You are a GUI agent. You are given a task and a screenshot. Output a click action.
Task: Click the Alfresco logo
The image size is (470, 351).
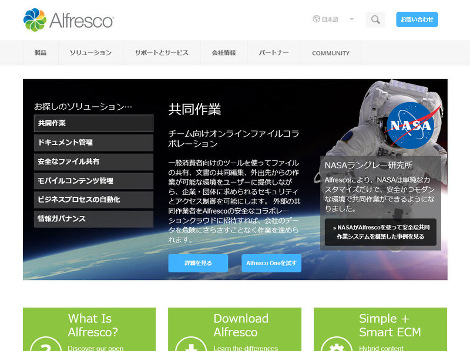click(x=68, y=20)
